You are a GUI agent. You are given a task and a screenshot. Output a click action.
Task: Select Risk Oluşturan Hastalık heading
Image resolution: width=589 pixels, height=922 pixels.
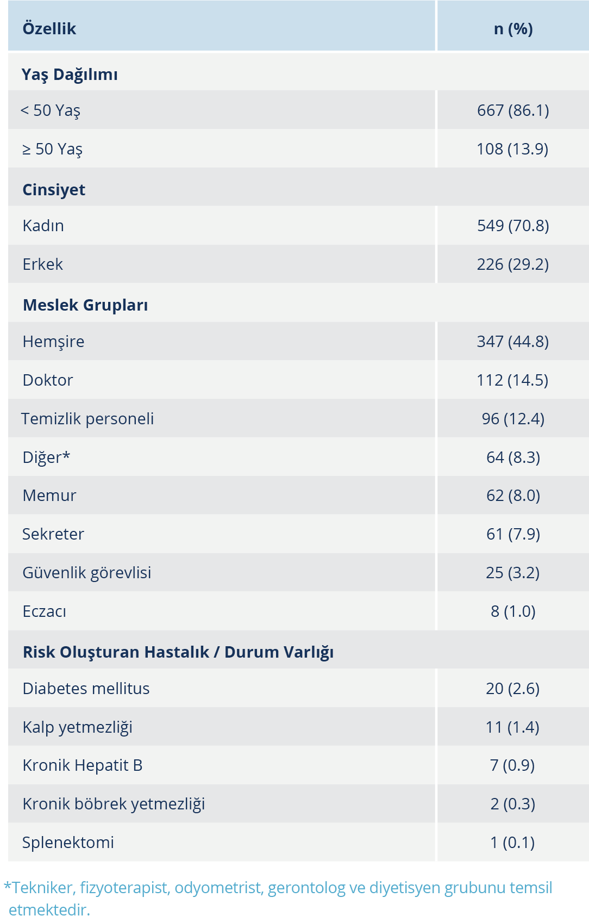[178, 652]
